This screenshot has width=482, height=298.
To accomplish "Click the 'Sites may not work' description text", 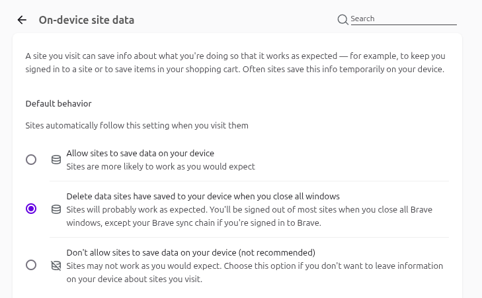I will coord(255,272).
